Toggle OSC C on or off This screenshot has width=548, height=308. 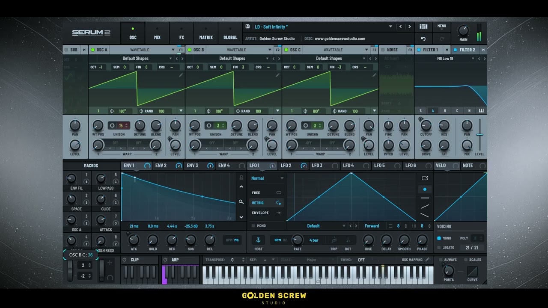[x=286, y=50]
